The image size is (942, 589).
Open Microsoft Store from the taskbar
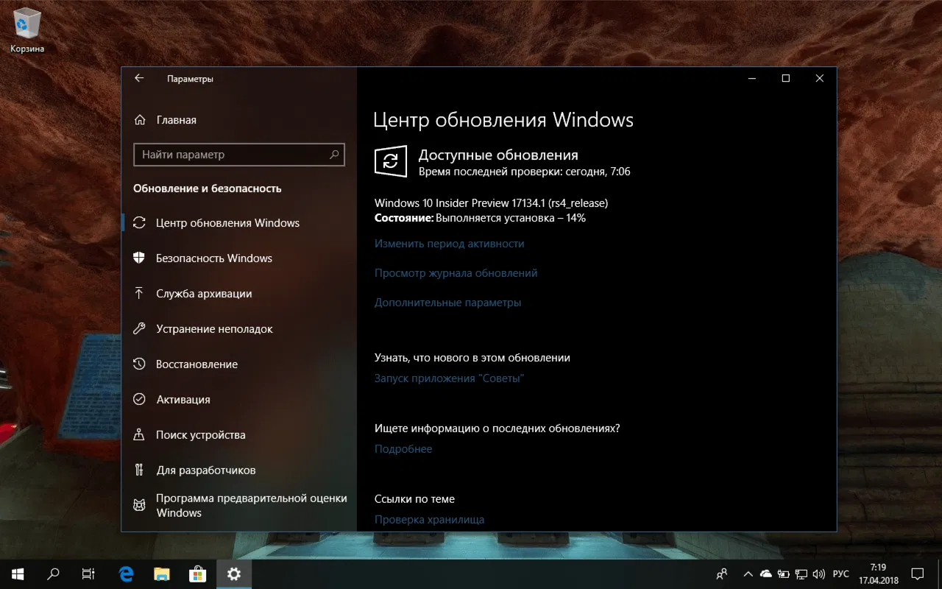[198, 574]
